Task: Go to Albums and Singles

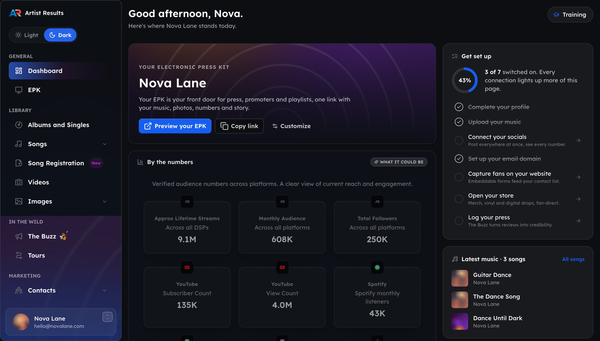Action: [61, 125]
